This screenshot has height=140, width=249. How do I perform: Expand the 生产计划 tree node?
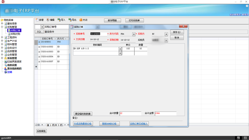coord(2,41)
